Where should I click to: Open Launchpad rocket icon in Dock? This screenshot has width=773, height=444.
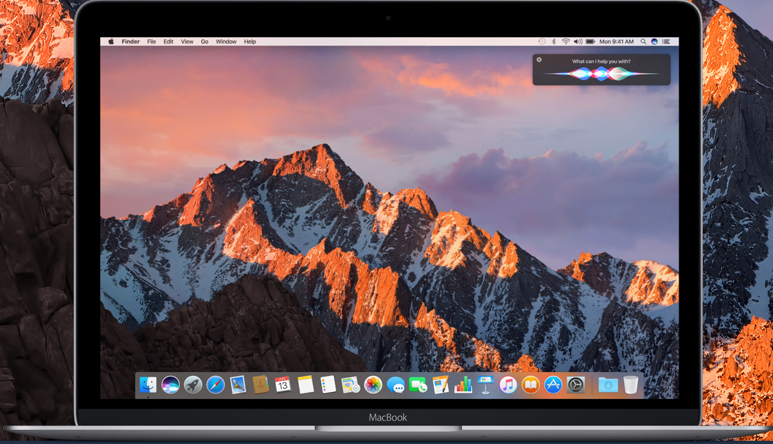193,384
